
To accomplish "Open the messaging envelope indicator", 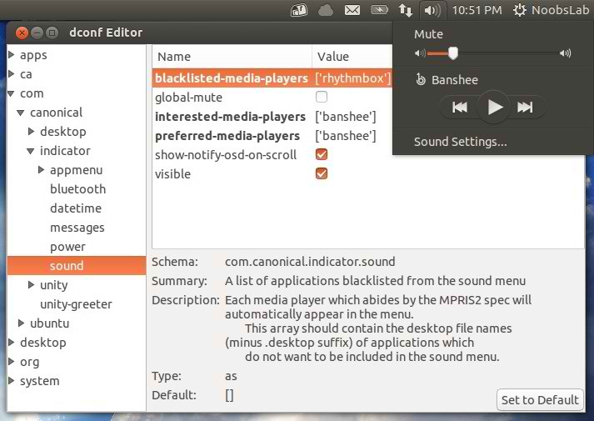I will tap(352, 10).
